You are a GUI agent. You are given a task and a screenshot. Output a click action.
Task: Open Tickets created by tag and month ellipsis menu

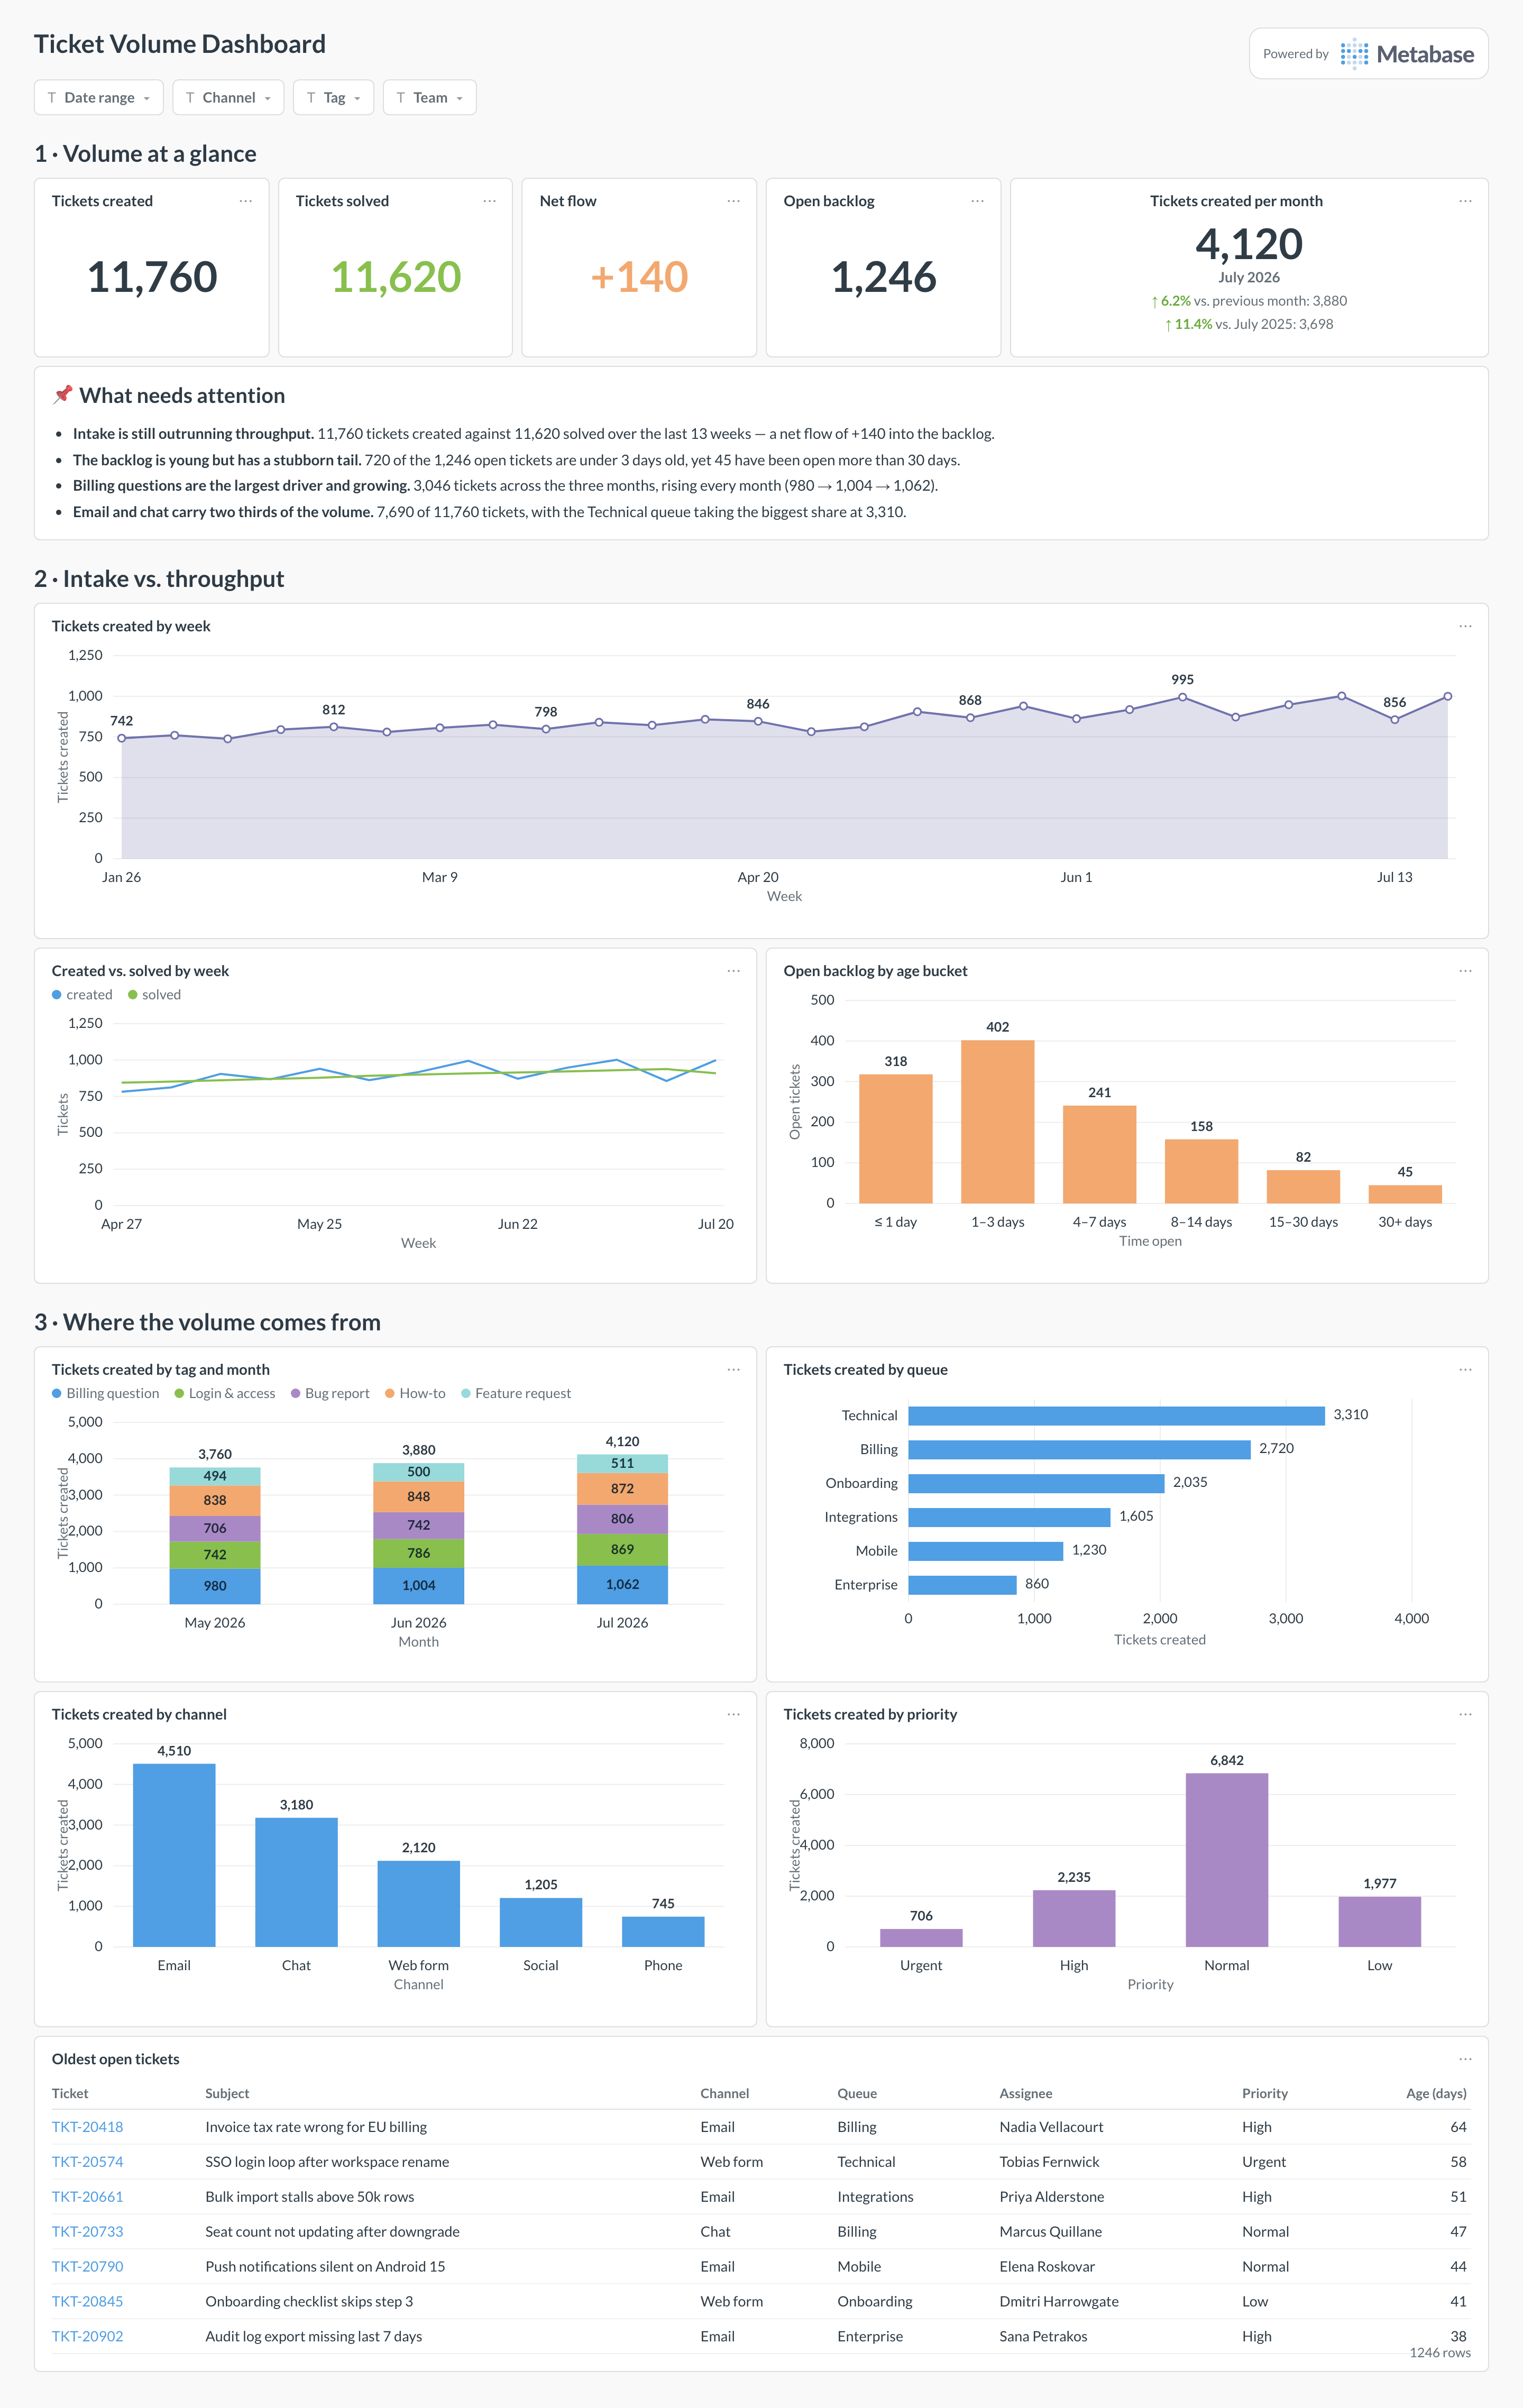coord(734,1370)
